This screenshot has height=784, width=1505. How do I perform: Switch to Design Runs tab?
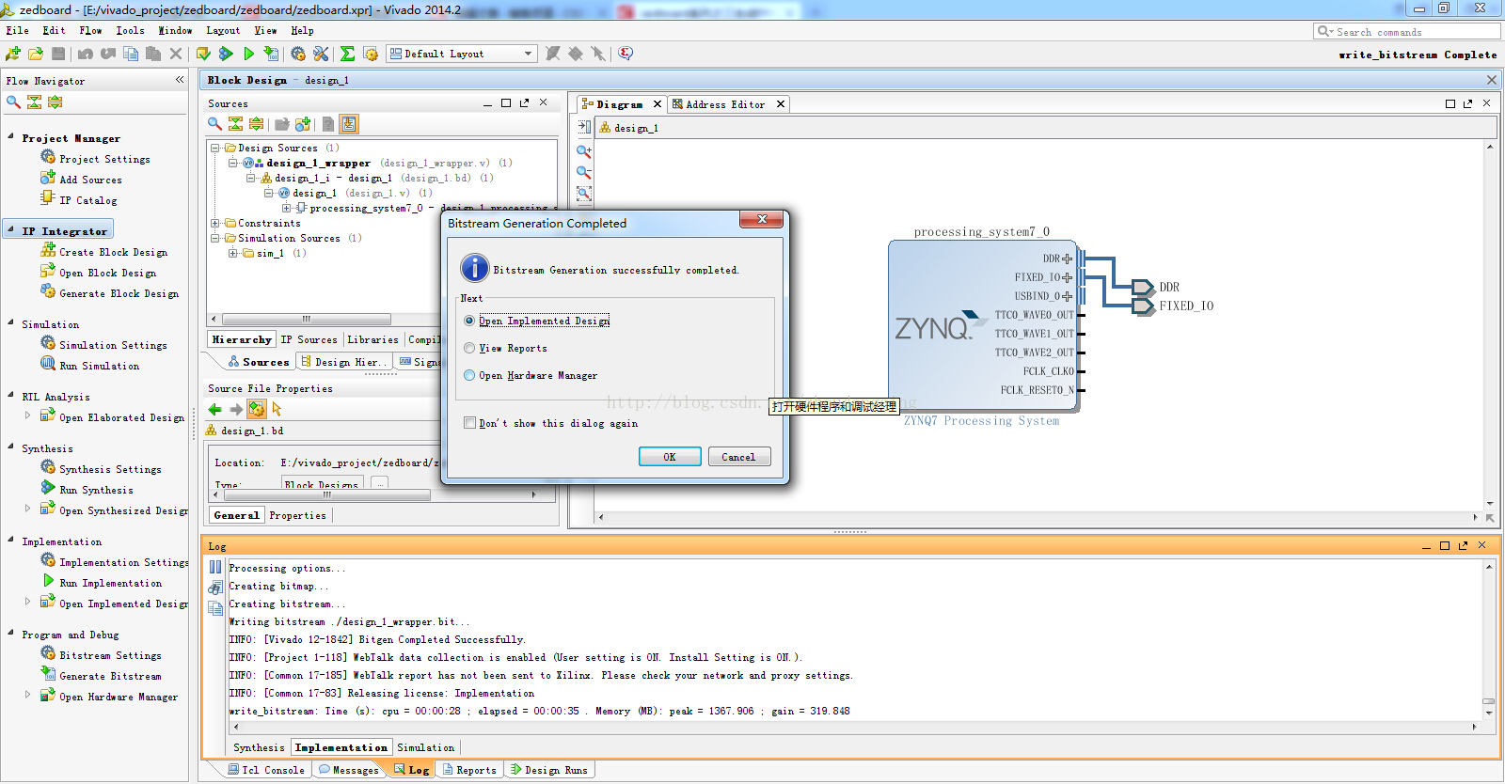click(x=548, y=770)
